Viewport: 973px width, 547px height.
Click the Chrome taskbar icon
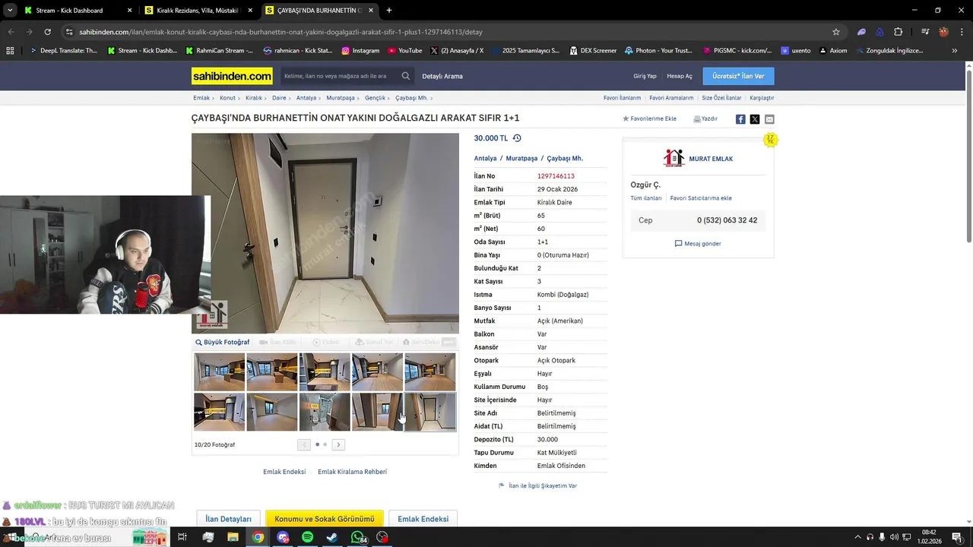(x=258, y=537)
